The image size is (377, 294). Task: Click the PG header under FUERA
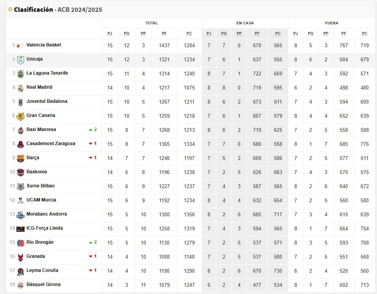pos(311,34)
